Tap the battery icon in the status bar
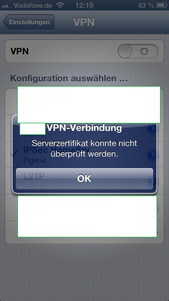 [x=162, y=5]
